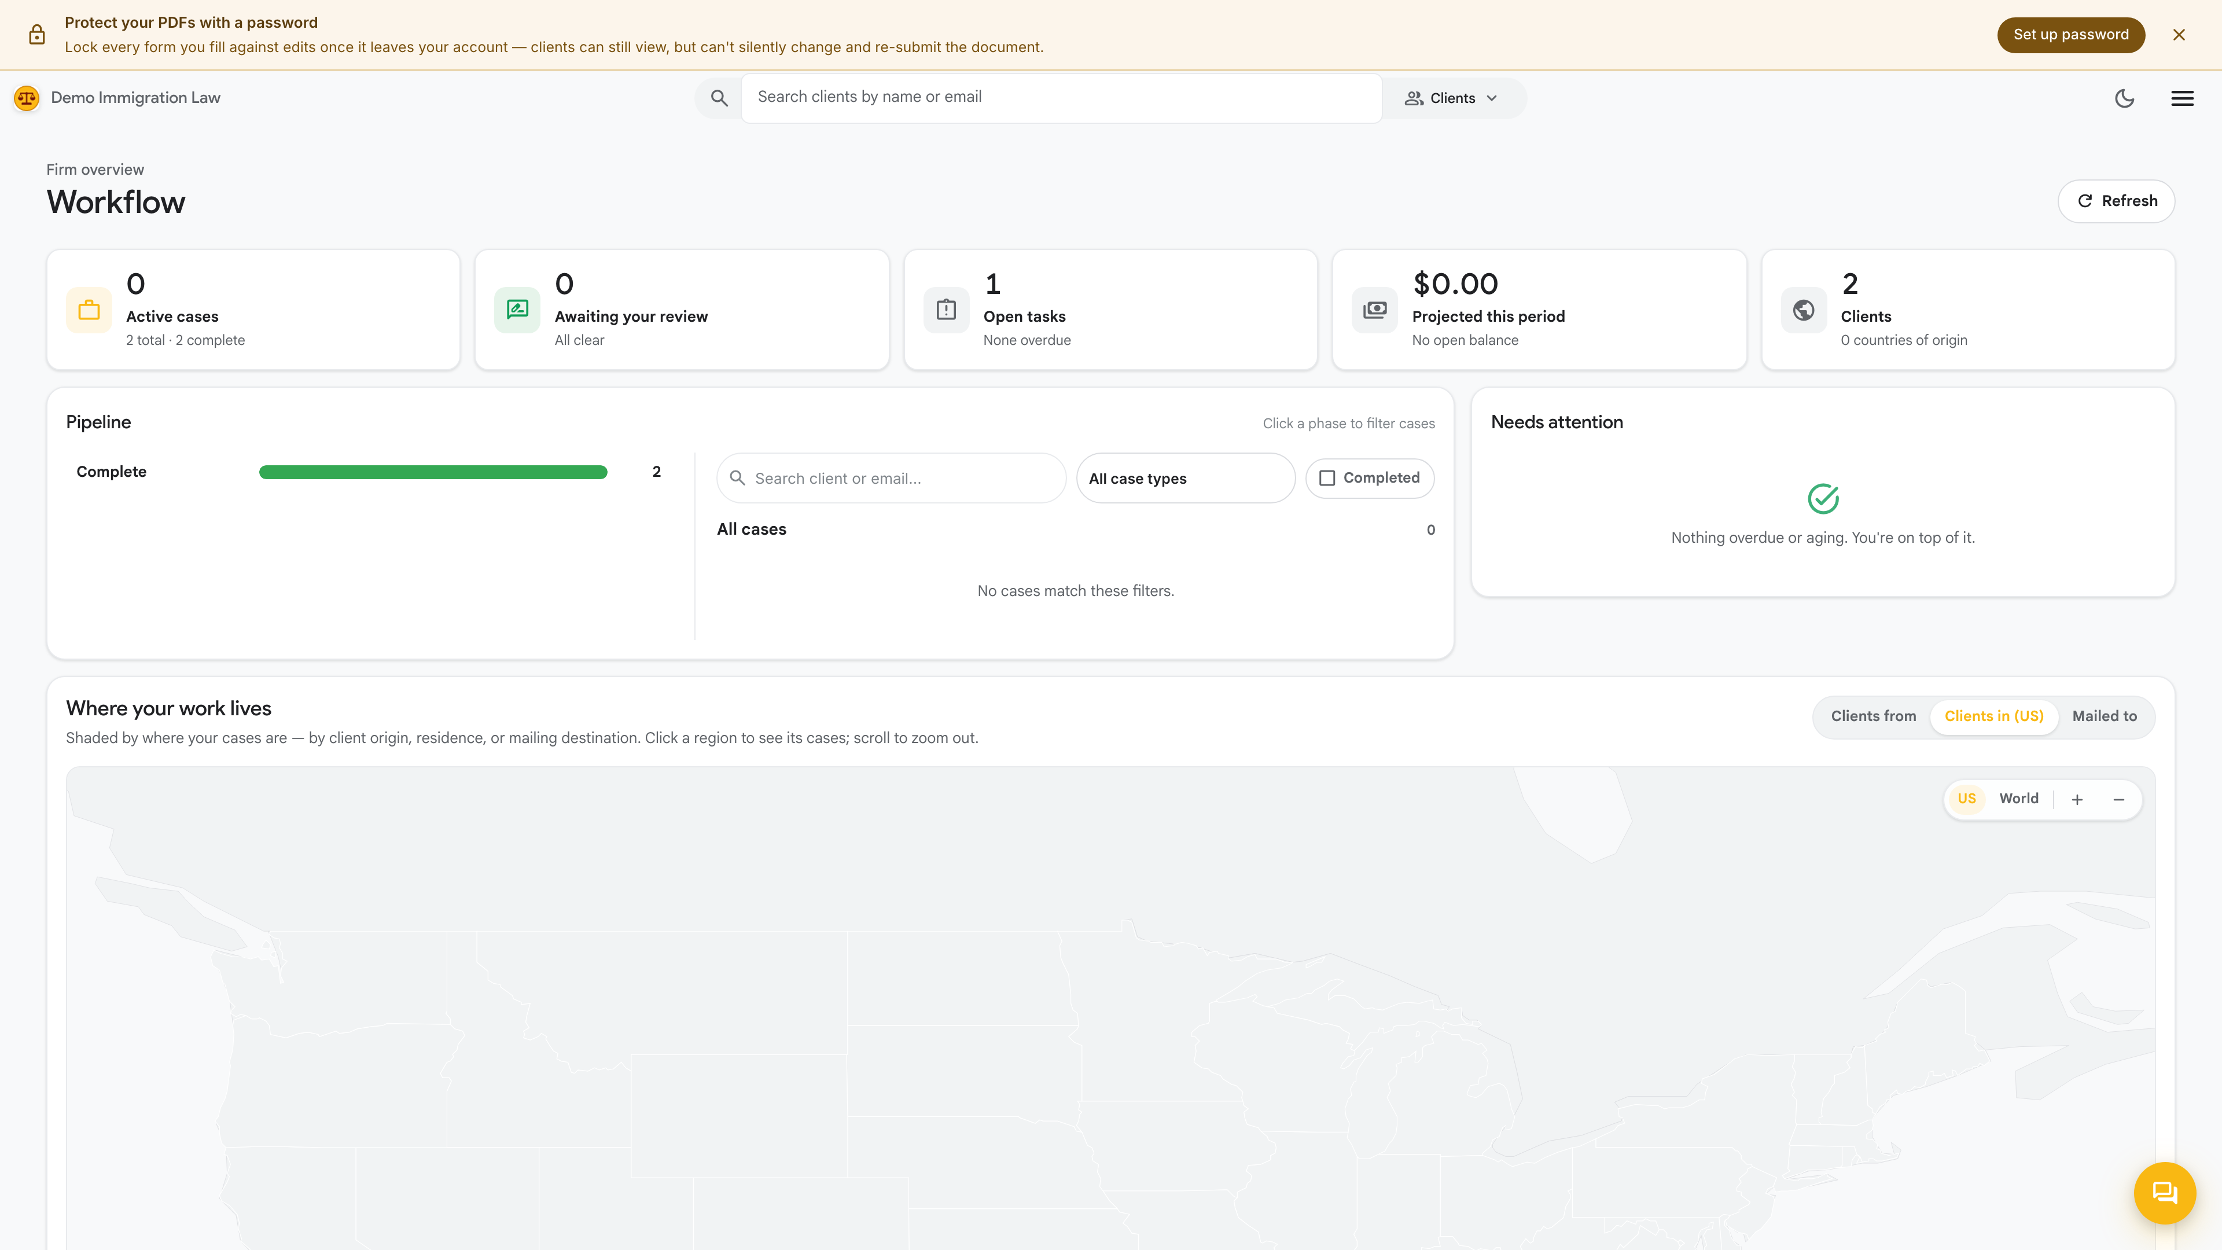Switch map to Clients from tab
The width and height of the screenshot is (2222, 1250).
tap(1874, 716)
